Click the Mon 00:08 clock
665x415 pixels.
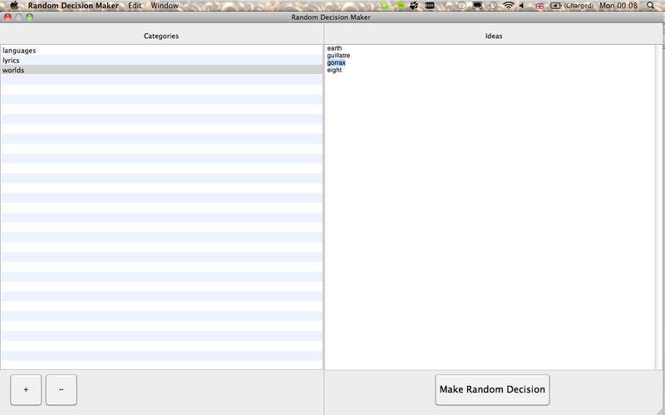pyautogui.click(x=618, y=6)
